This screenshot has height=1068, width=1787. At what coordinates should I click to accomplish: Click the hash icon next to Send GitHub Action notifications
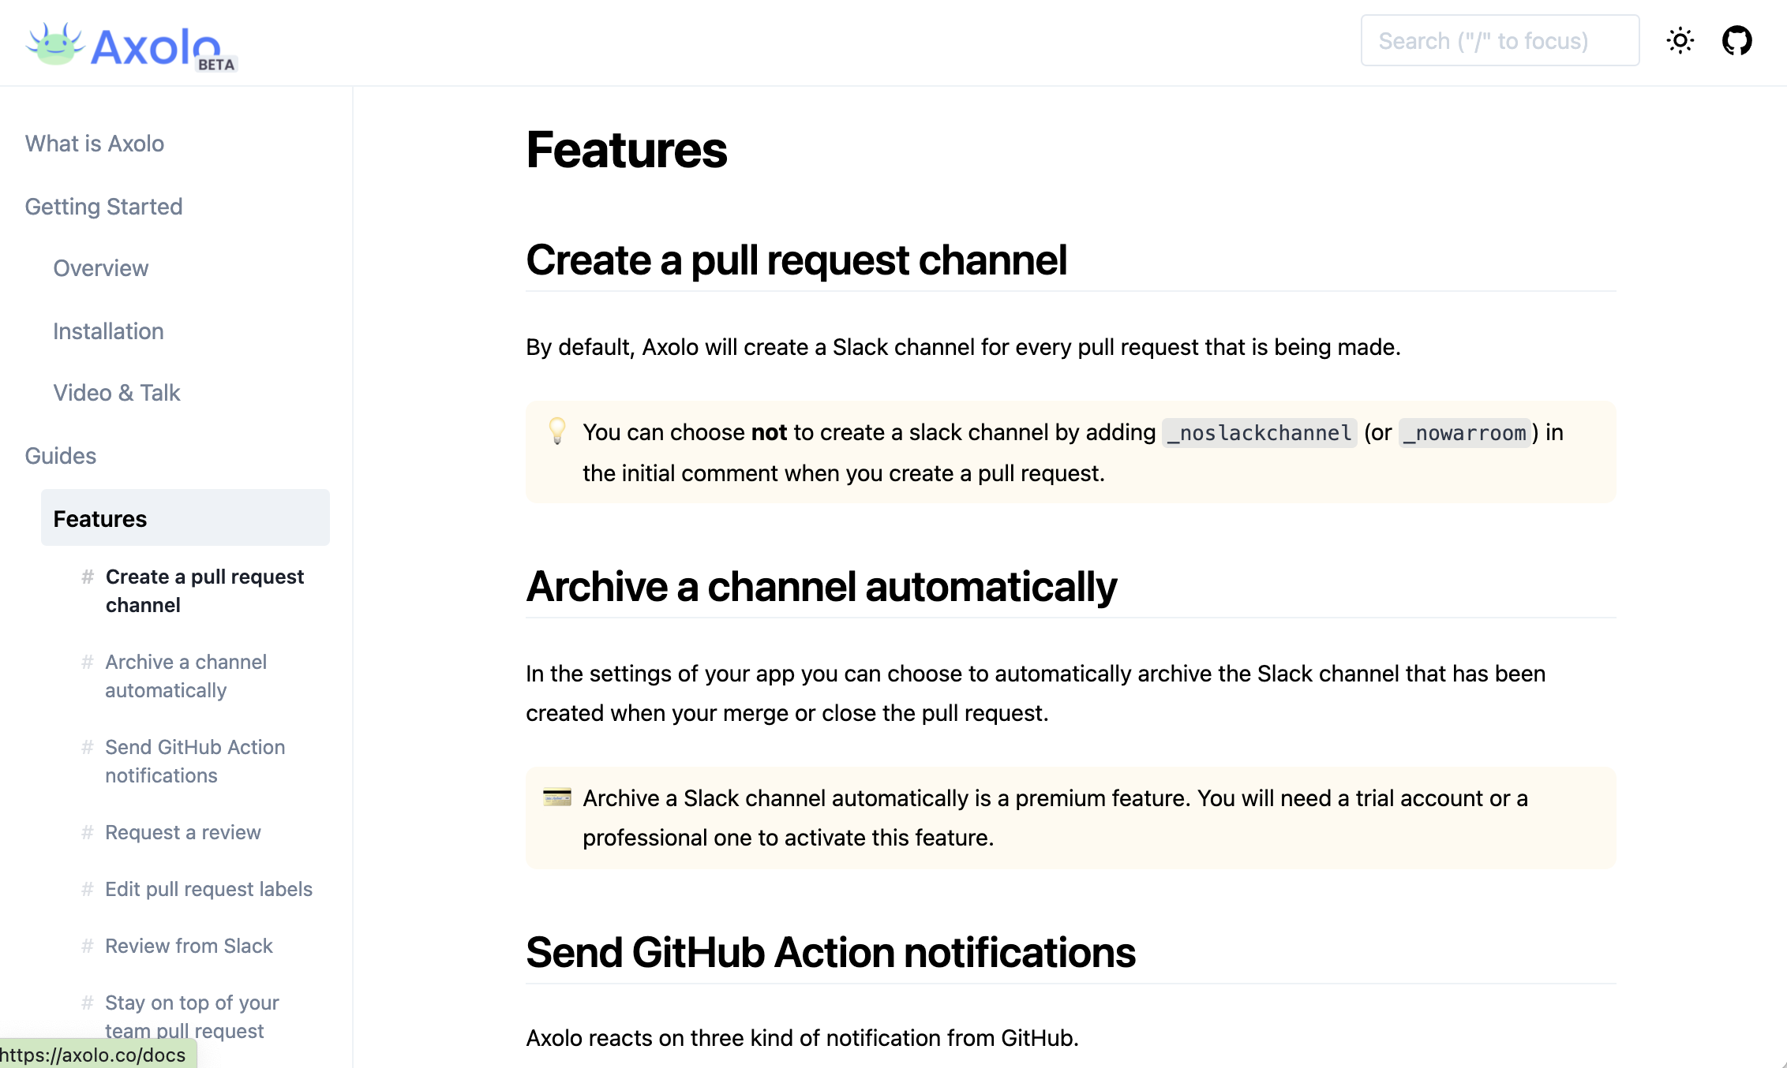[88, 746]
